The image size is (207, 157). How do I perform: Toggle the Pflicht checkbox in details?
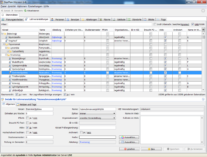(x=27, y=118)
